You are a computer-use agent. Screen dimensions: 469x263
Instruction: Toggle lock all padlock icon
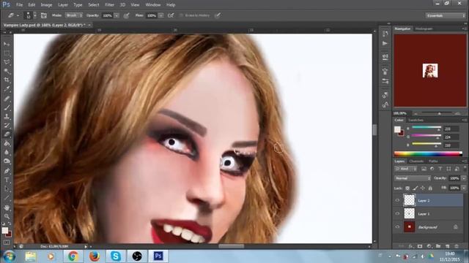point(430,188)
